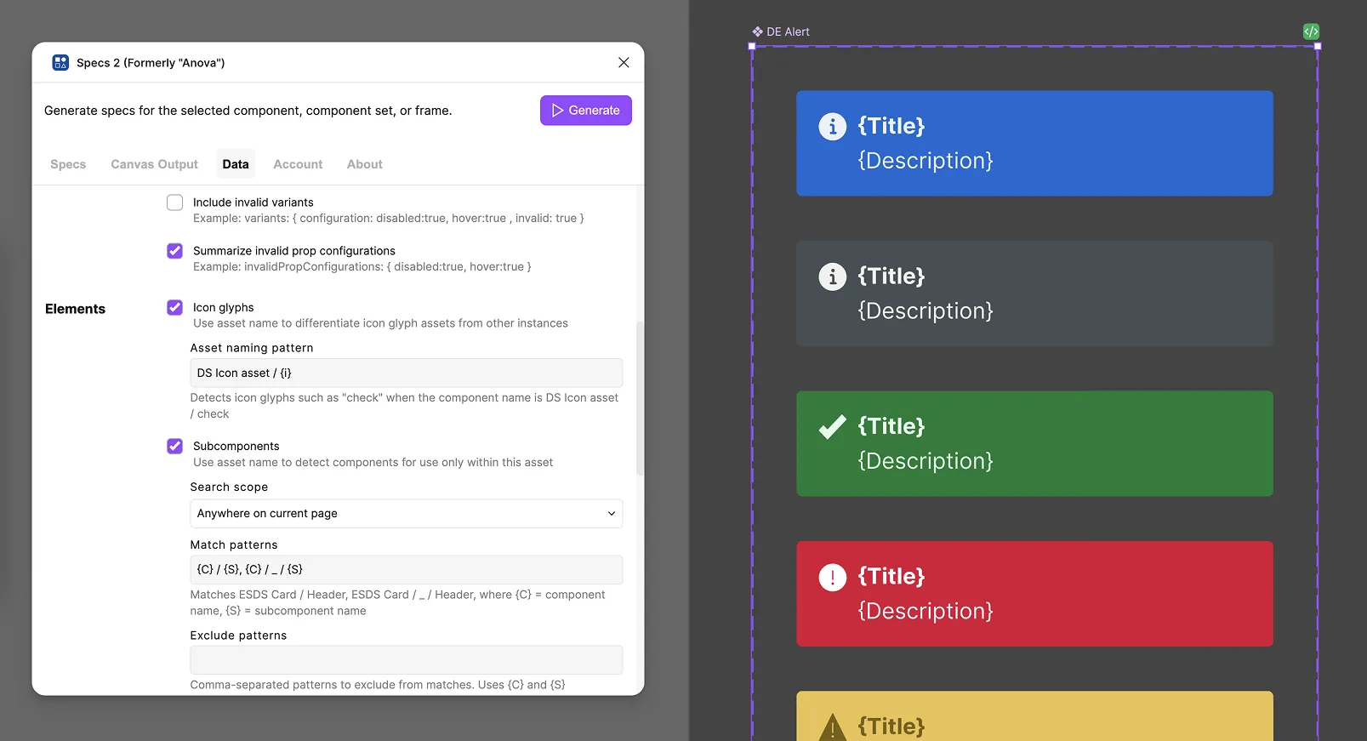Click {Title} text in the red alert

tap(891, 576)
